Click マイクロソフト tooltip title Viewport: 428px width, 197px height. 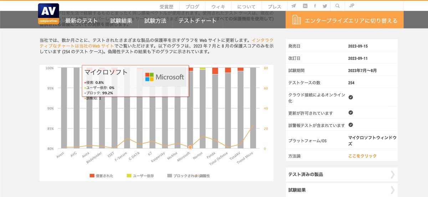(x=106, y=72)
